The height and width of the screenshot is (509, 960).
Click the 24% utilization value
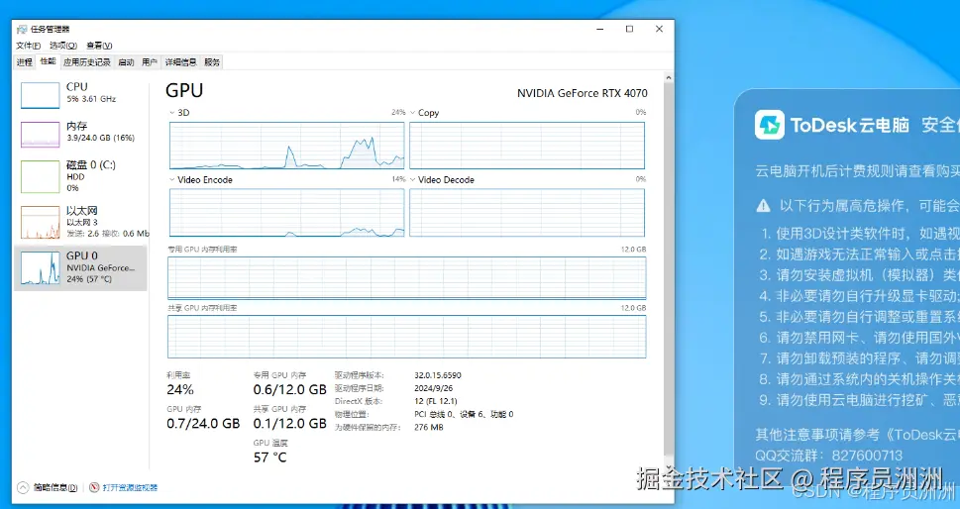coord(180,390)
